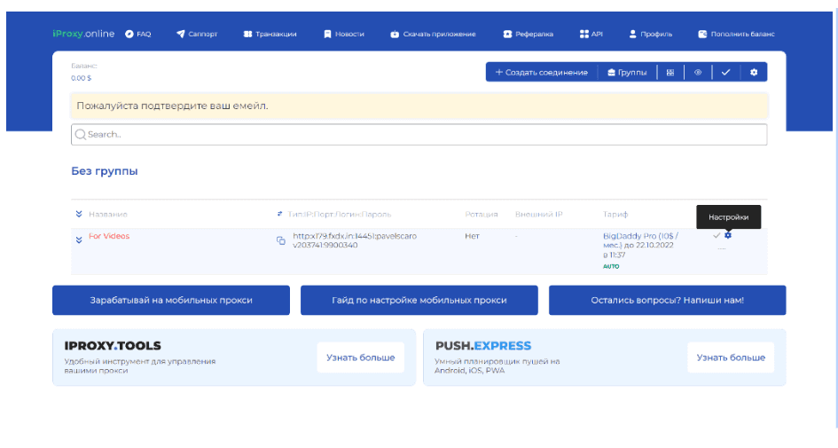
Task: Click the Ротация value Нет
Action: [472, 236]
